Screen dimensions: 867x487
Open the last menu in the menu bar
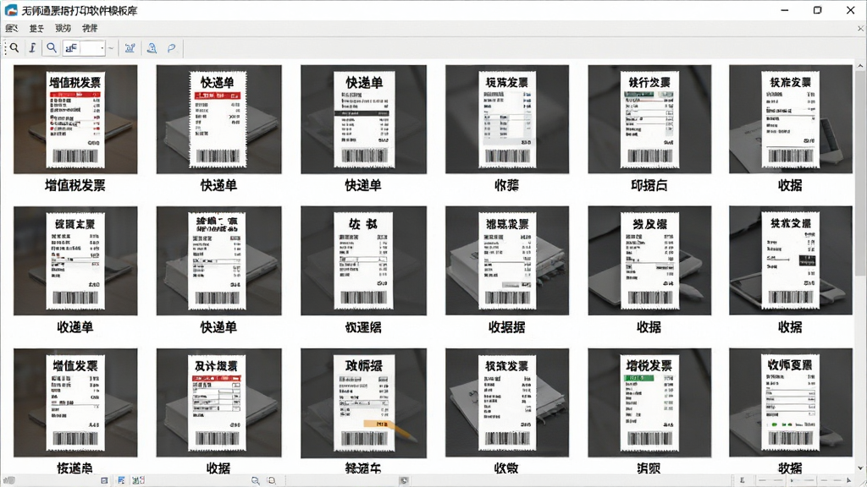[x=90, y=28]
